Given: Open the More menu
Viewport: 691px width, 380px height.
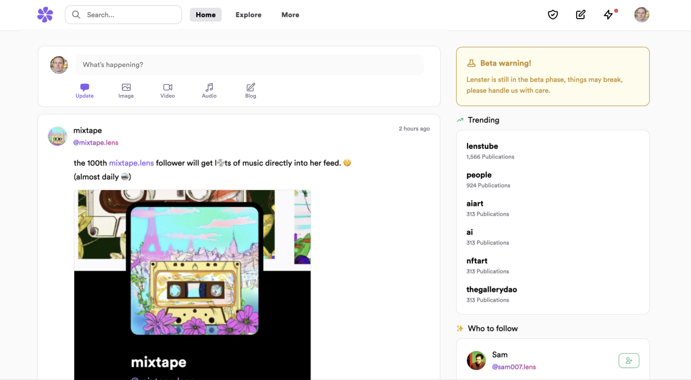Looking at the screenshot, I should [x=290, y=15].
